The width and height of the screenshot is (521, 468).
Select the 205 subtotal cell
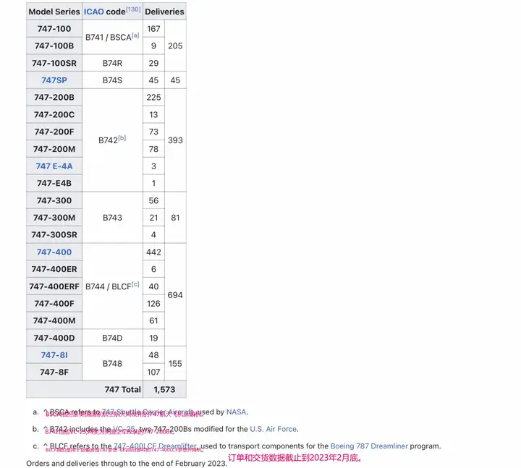(x=175, y=46)
